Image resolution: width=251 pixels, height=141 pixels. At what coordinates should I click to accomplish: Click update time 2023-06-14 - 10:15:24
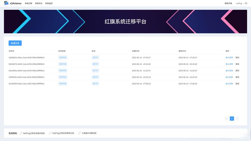(x=188, y=64)
